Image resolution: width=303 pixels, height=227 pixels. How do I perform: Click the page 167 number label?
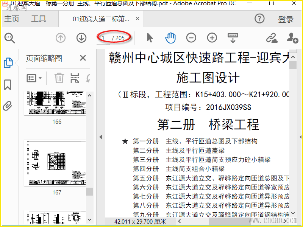(57, 193)
